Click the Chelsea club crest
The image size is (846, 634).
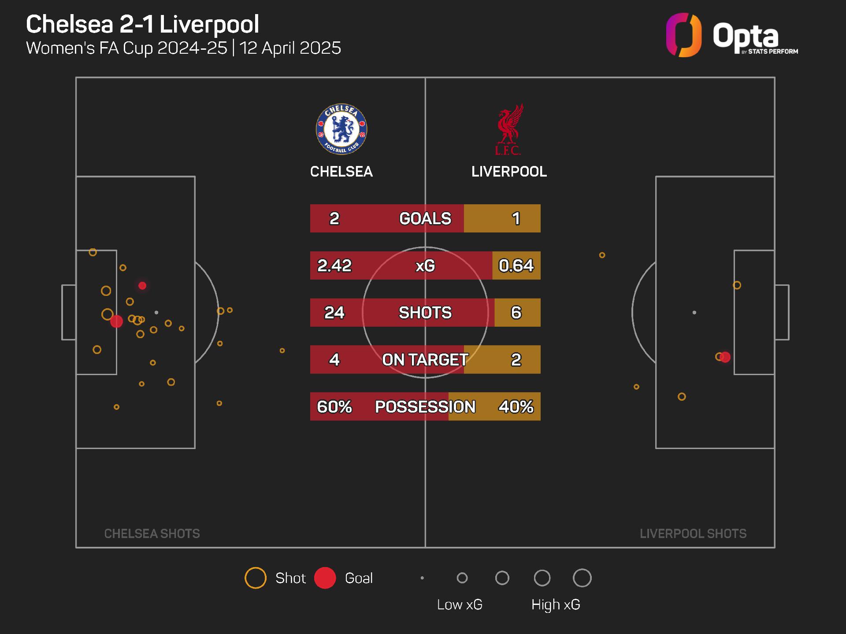[x=341, y=129]
